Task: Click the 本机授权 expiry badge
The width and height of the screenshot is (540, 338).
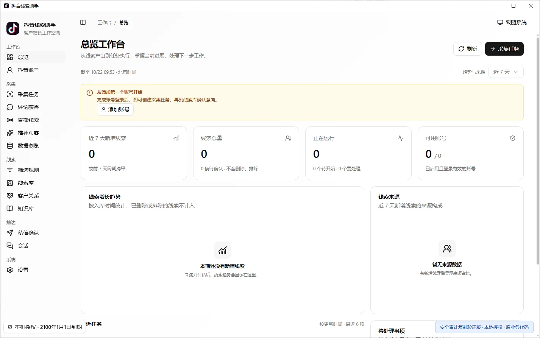Action: 45,327
